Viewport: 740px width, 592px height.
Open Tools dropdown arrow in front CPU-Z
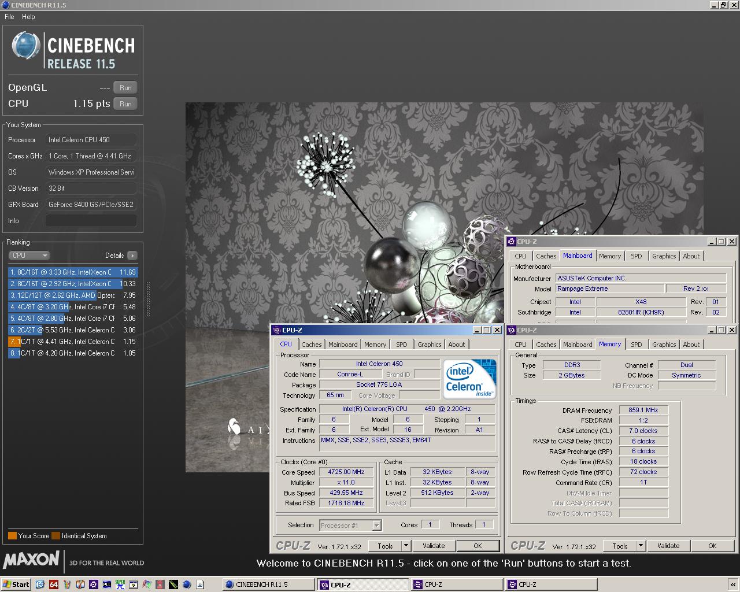[x=406, y=545]
